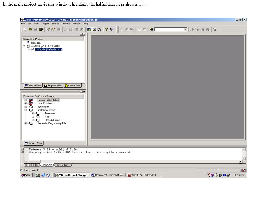Switch to the Process View tab

tap(33, 143)
